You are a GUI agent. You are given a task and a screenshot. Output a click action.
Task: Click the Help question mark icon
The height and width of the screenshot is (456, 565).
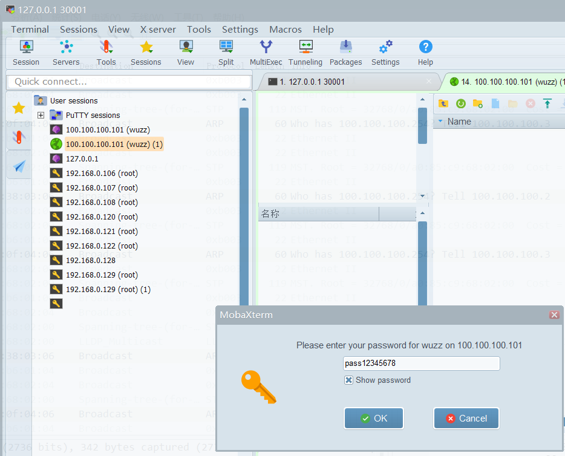[425, 47]
